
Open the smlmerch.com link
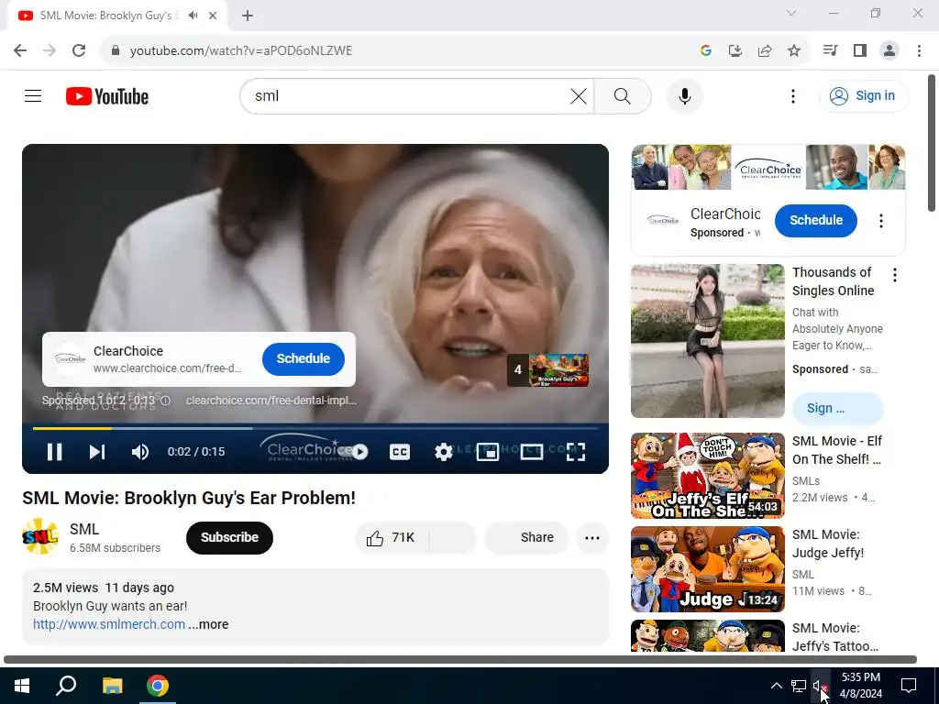[109, 624]
